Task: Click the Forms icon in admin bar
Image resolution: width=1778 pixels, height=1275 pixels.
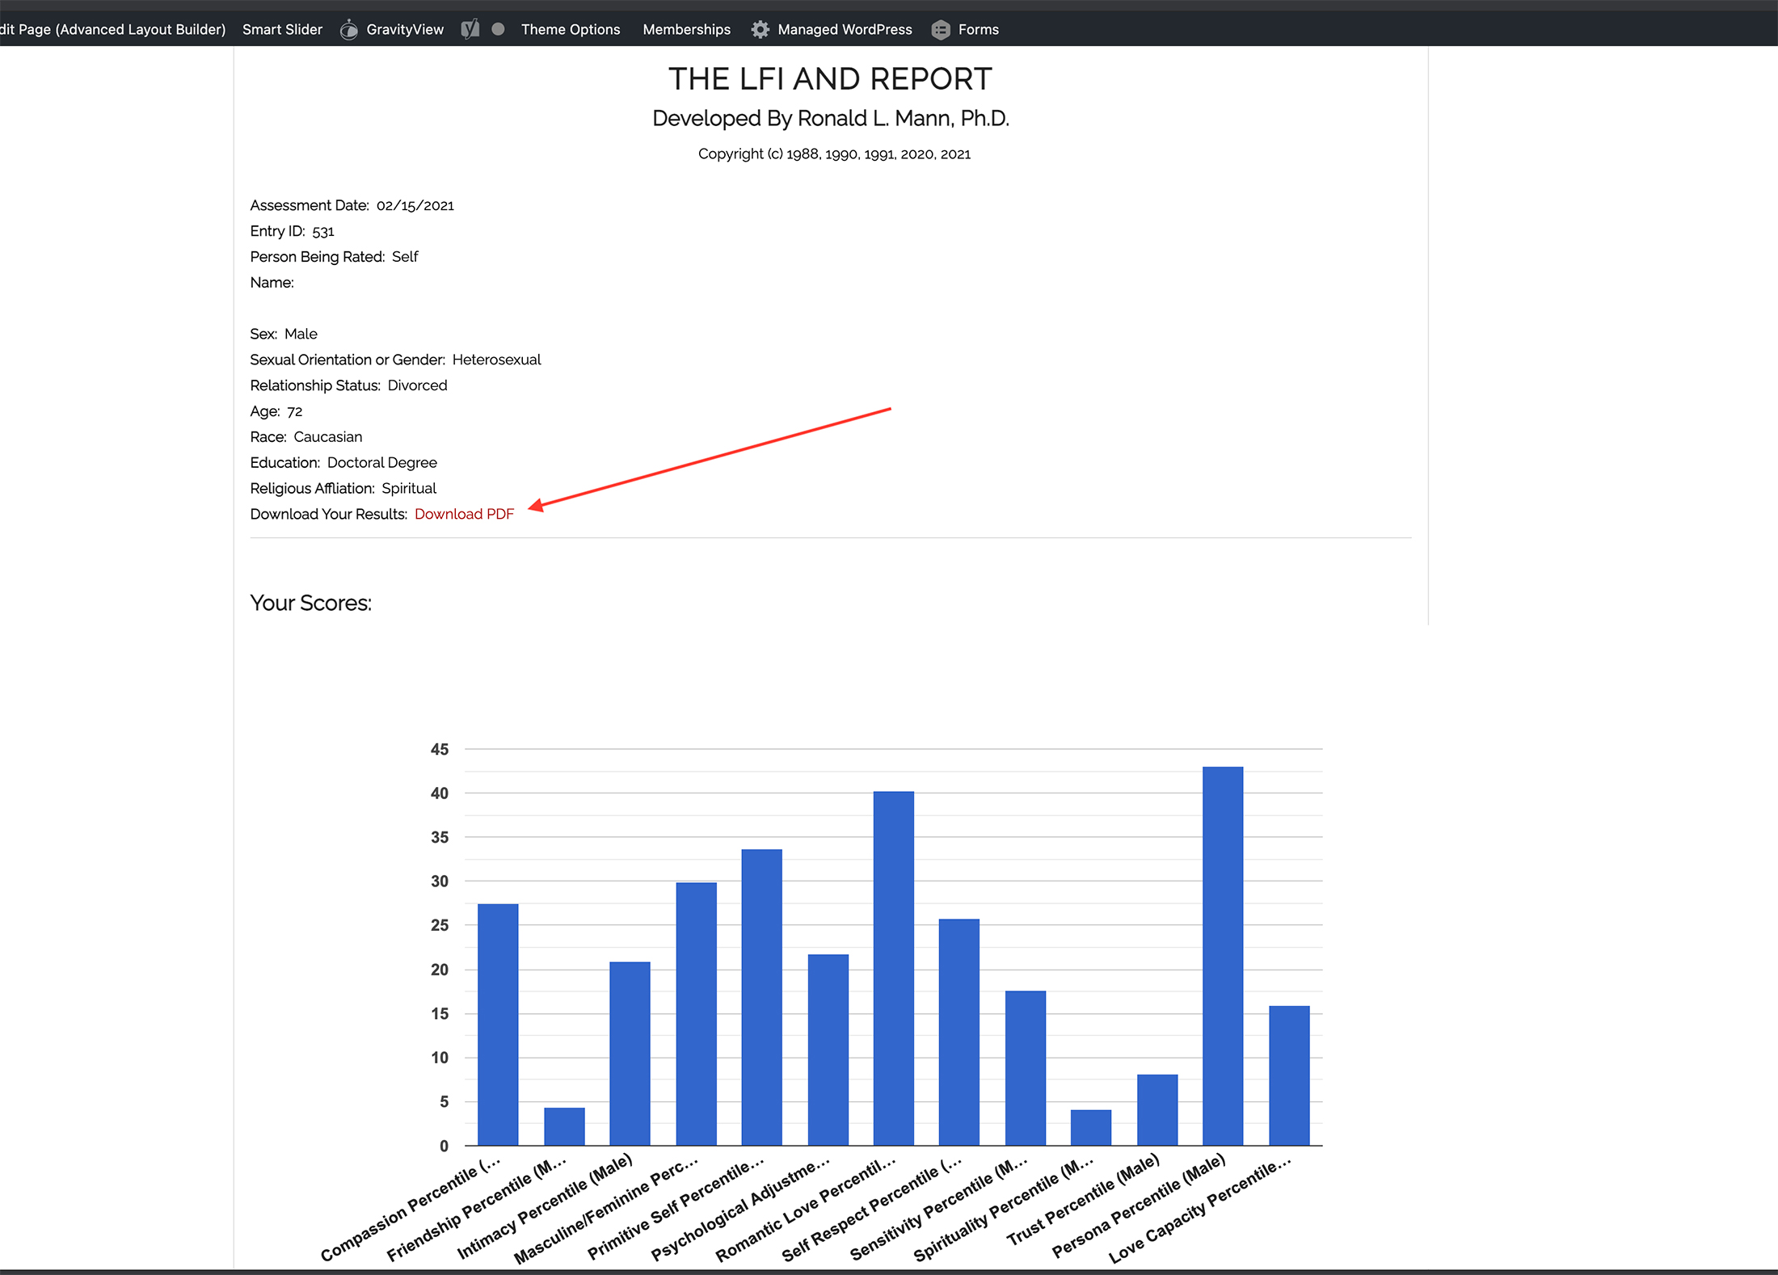Action: 941,30
